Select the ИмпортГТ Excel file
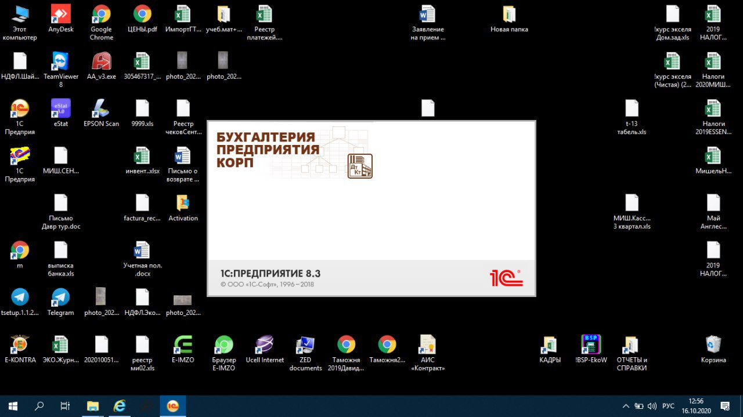 coord(183,19)
